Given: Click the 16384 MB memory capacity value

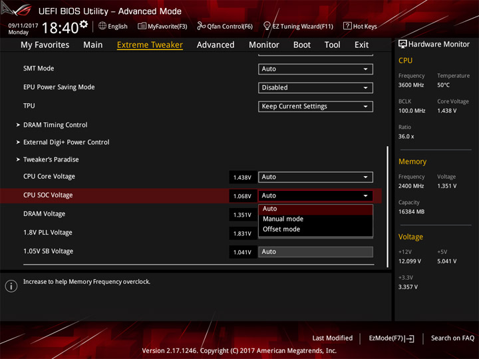Looking at the screenshot, I should click(x=411, y=211).
